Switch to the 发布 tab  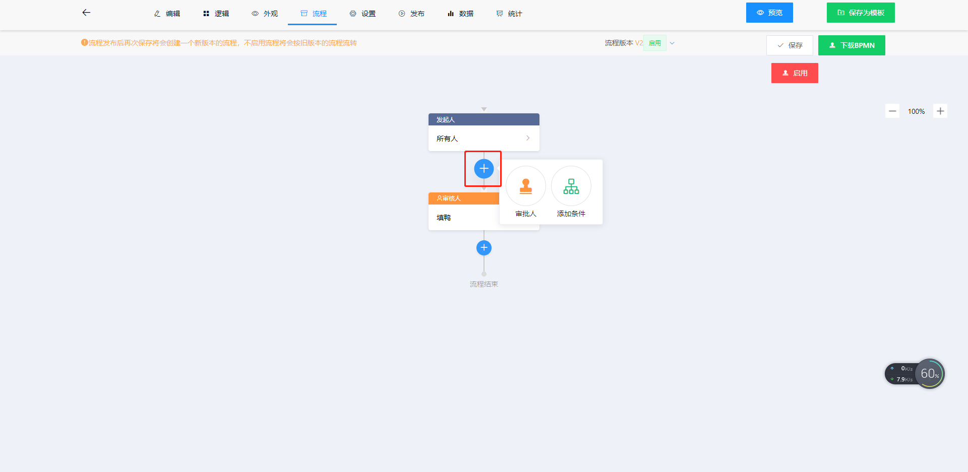click(411, 14)
